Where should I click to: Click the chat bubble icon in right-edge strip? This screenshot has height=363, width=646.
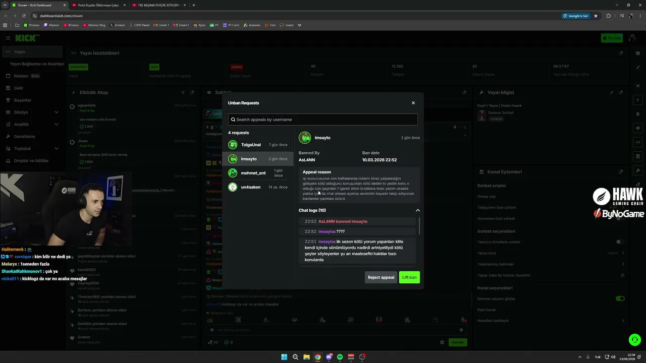point(638,128)
